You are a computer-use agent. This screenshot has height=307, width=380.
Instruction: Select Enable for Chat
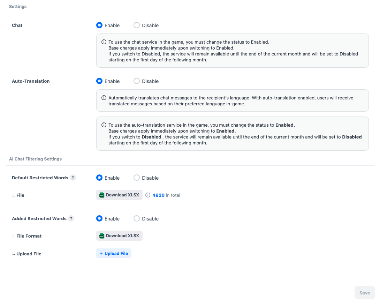(x=99, y=25)
